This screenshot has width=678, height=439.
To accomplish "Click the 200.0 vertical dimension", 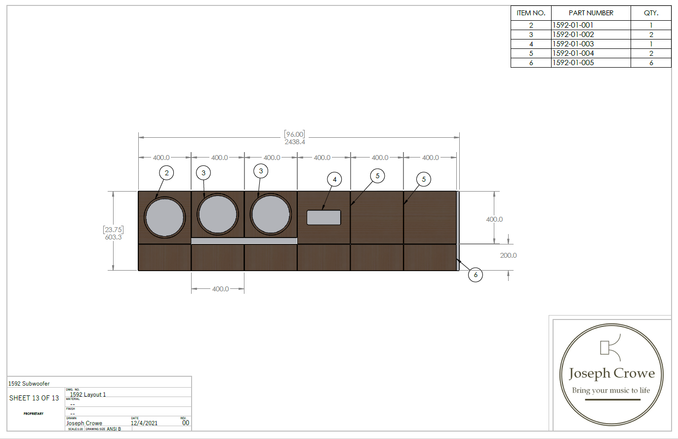I will [x=508, y=255].
